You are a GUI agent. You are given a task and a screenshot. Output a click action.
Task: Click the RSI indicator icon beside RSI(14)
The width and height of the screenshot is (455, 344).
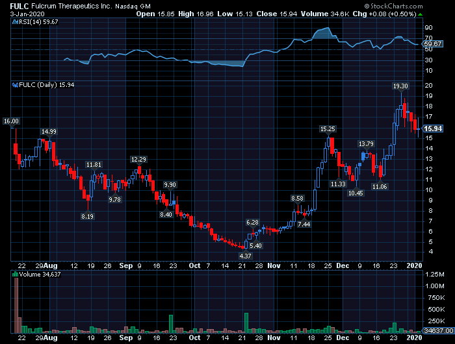(x=15, y=21)
